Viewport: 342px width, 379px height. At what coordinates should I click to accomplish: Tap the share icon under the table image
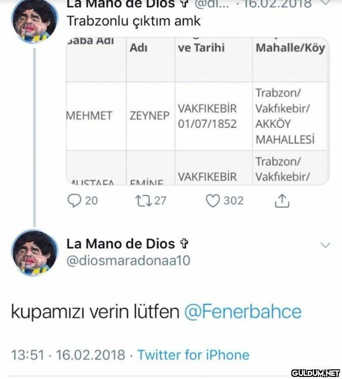pyautogui.click(x=281, y=201)
